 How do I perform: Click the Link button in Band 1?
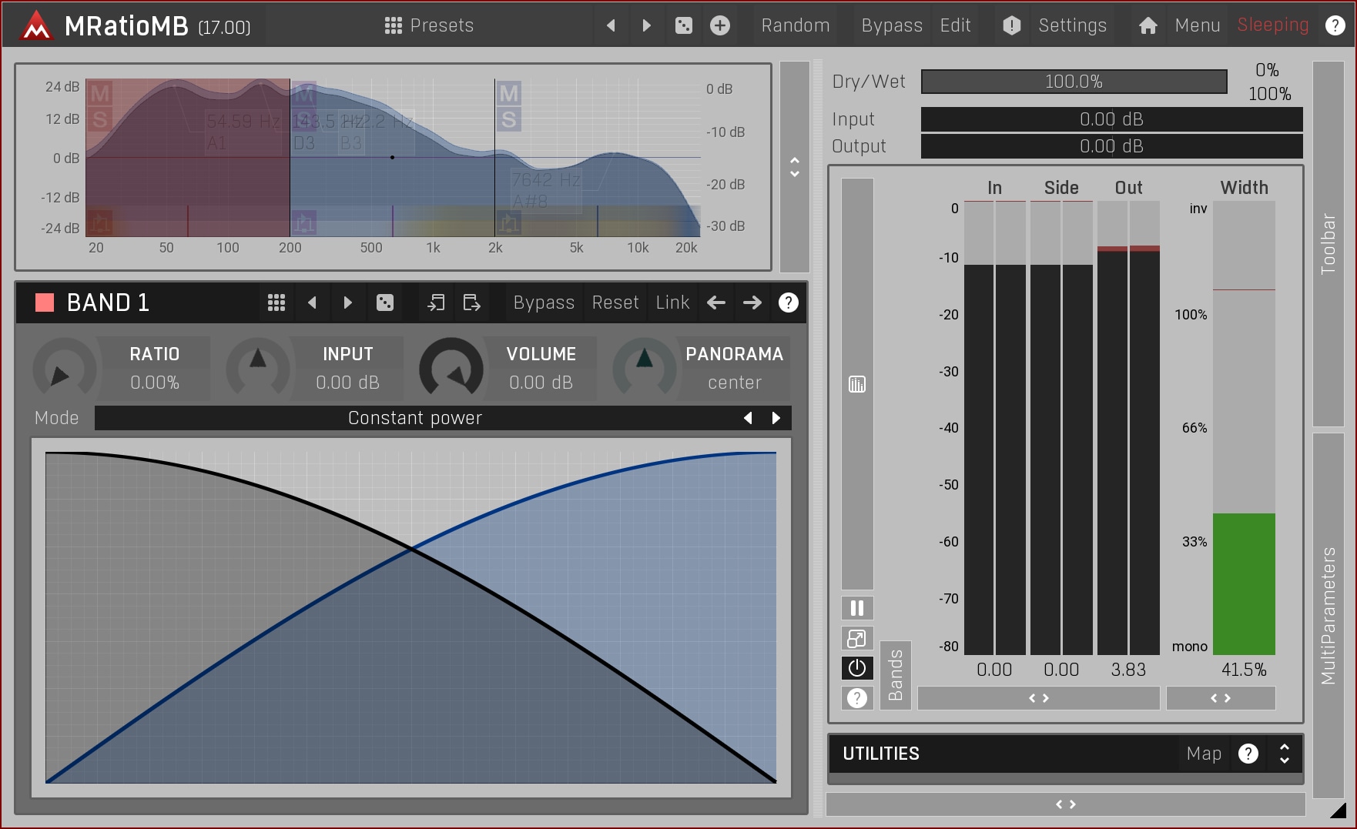(x=672, y=303)
